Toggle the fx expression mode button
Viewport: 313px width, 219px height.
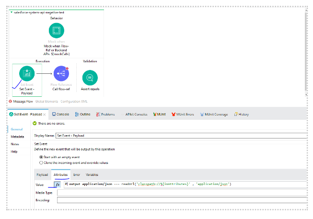tap(58, 184)
